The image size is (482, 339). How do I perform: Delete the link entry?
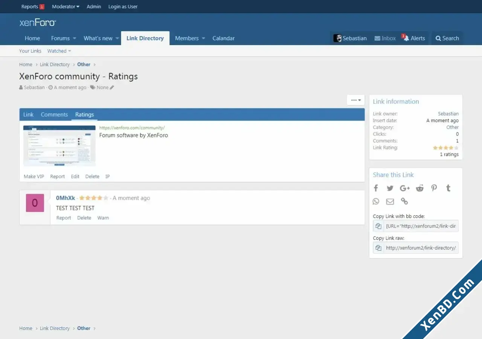[92, 176]
